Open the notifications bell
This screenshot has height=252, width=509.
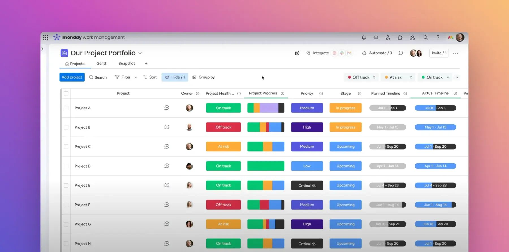coord(364,38)
